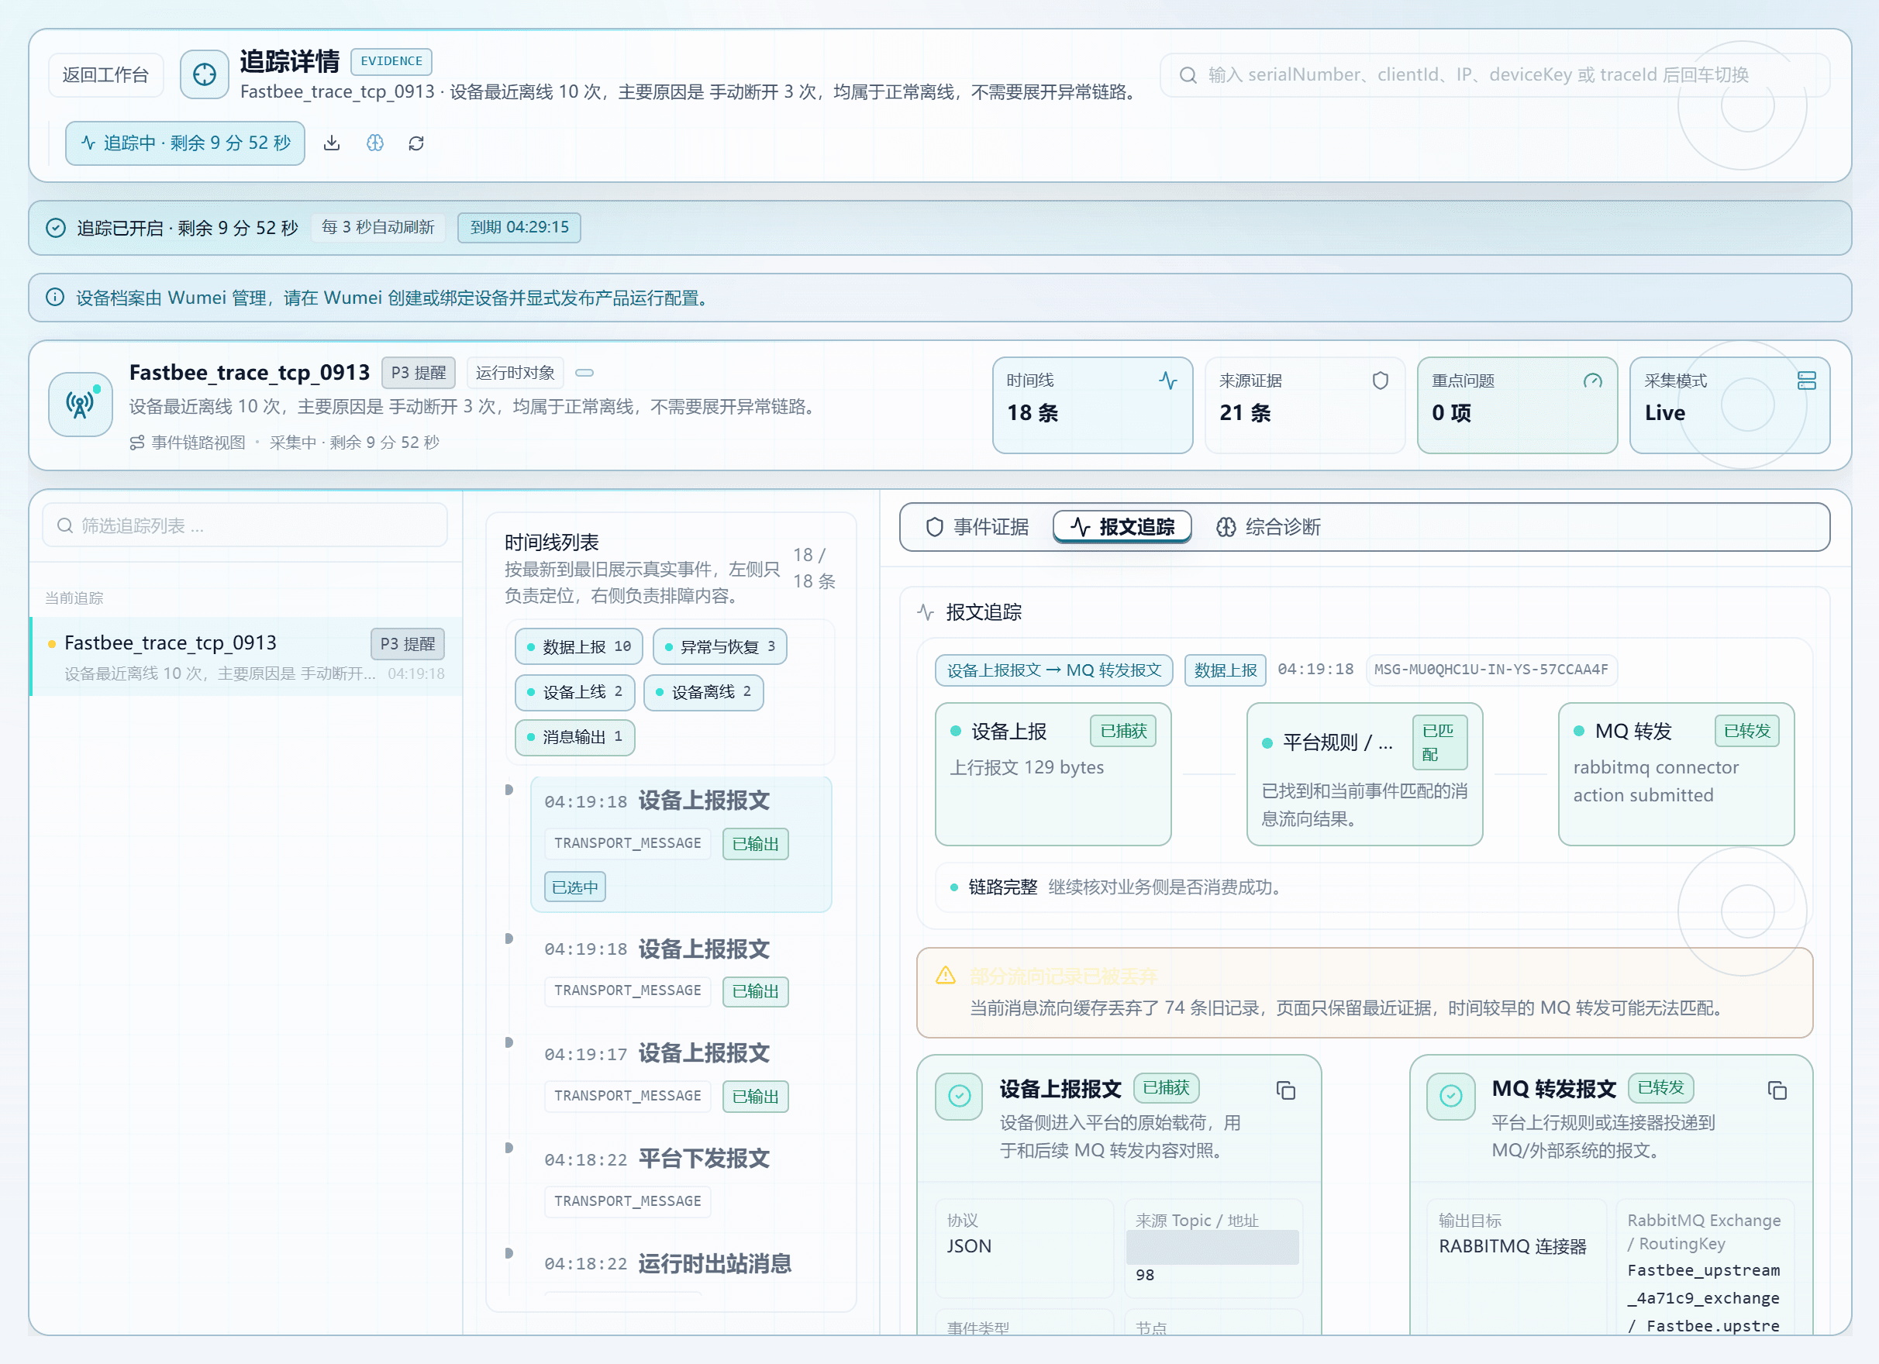1879x1364 pixels.
Task: Open the AI brain diagnosis icon
Action: [375, 143]
